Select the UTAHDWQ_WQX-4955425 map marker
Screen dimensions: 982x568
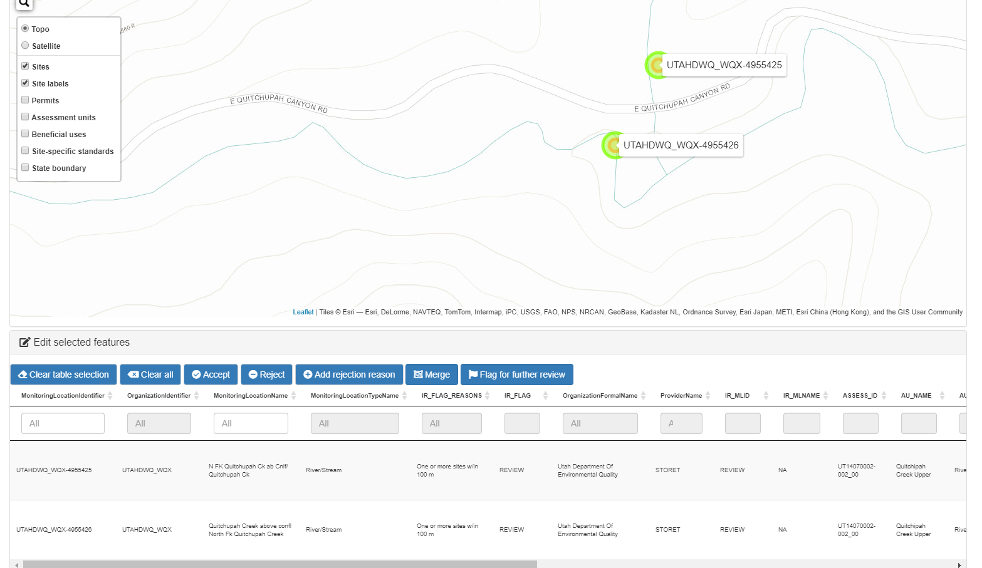pyautogui.click(x=656, y=65)
